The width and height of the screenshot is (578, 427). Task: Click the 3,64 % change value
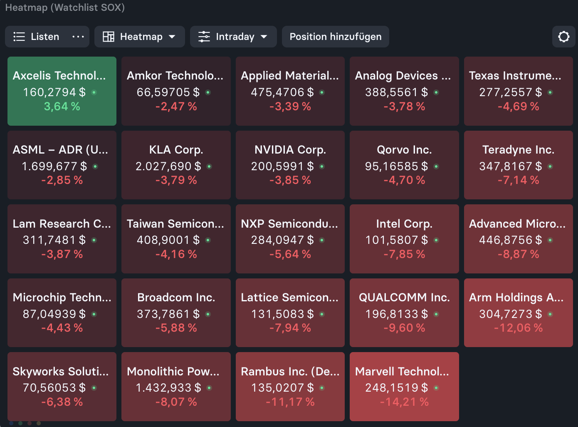[x=62, y=107]
